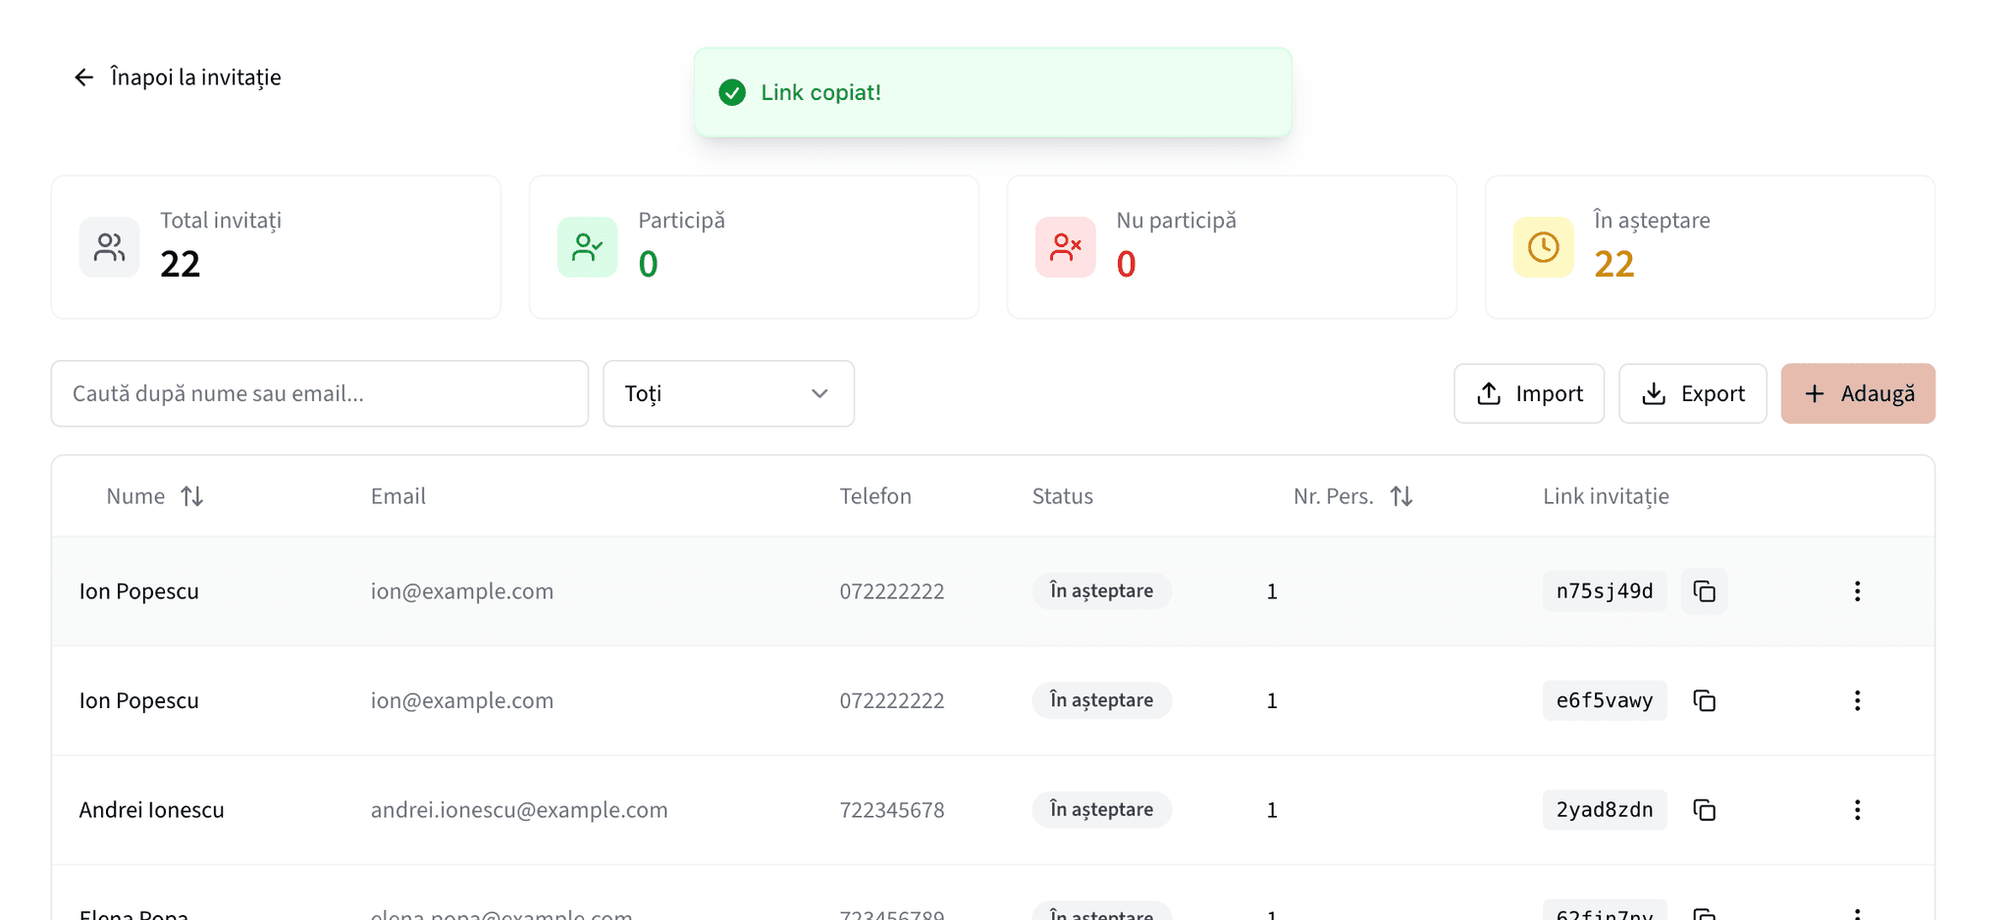Open row menu for ion@example.com first row

tap(1857, 591)
